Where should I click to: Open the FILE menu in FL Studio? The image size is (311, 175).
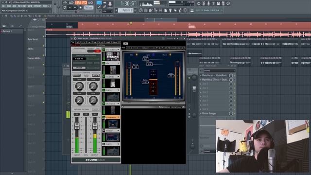point(4,6)
